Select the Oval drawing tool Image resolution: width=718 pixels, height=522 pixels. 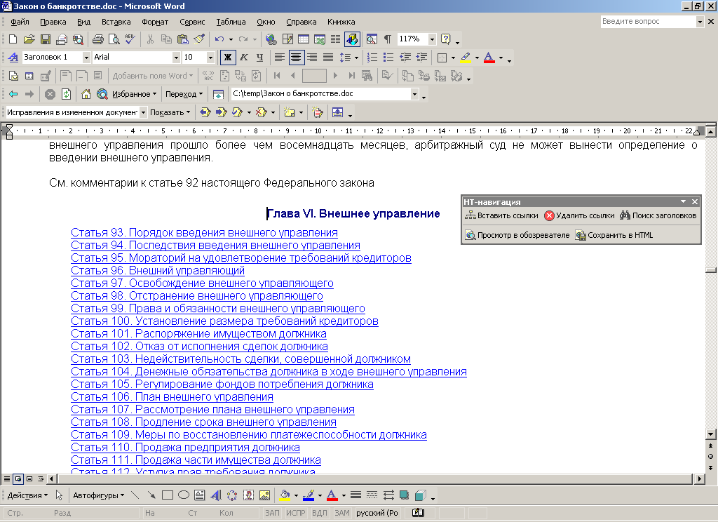tap(184, 495)
